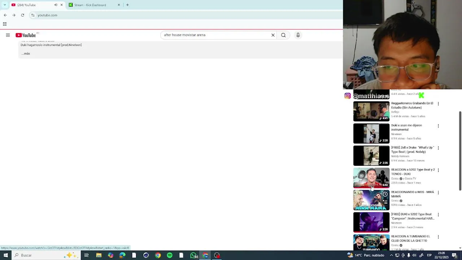462x260 pixels.
Task: Open '[FREE] DUKI x 5202 Type Beat' title
Action: pyautogui.click(x=413, y=216)
